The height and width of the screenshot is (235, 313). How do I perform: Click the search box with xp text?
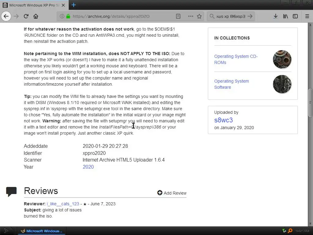pos(231,16)
